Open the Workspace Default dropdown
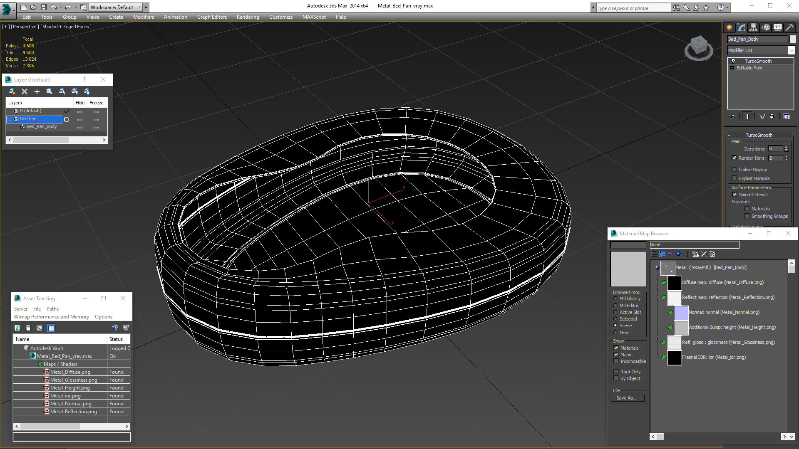This screenshot has width=799, height=449. [140, 7]
